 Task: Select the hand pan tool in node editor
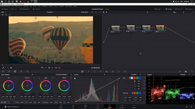tap(106, 12)
